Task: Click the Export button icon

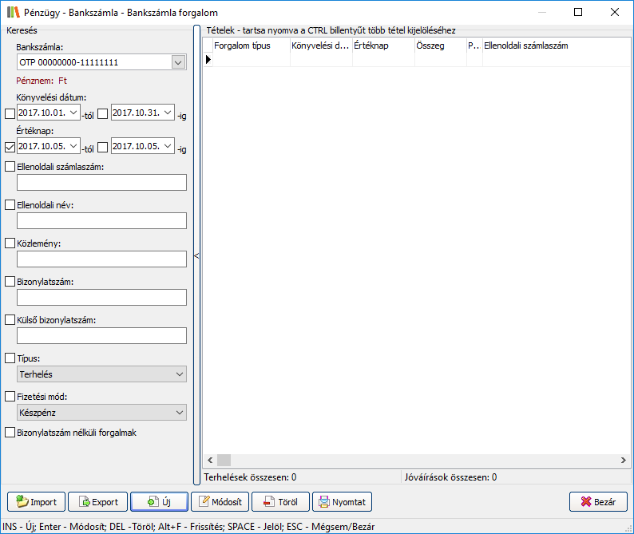Action: [x=82, y=502]
